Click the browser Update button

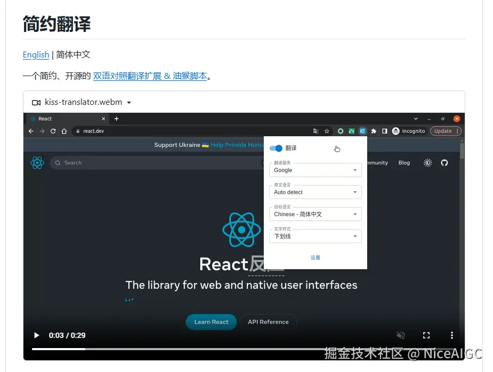[x=446, y=131]
